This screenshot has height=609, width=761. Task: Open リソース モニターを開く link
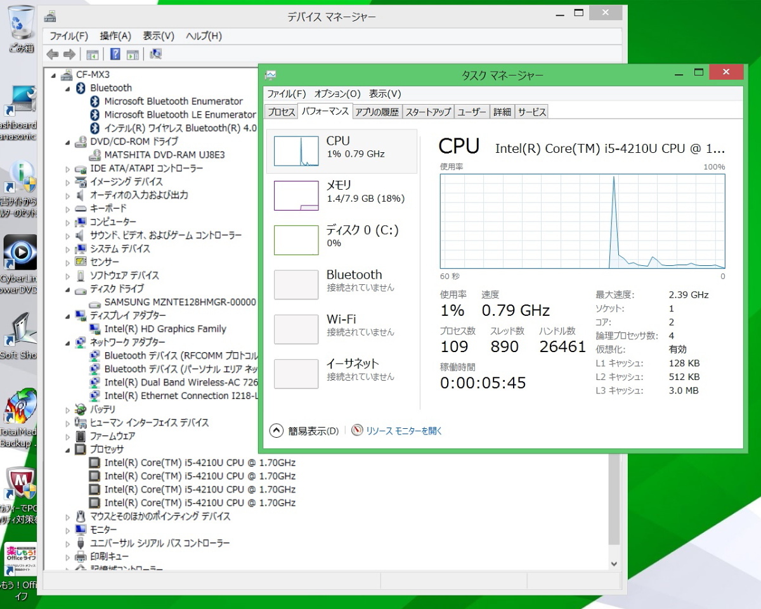[403, 431]
